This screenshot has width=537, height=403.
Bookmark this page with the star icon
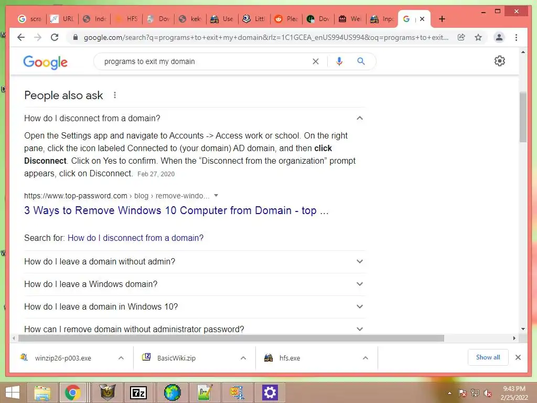(478, 37)
